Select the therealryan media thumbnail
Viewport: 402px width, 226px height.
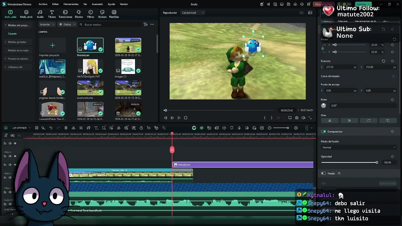click(90, 45)
